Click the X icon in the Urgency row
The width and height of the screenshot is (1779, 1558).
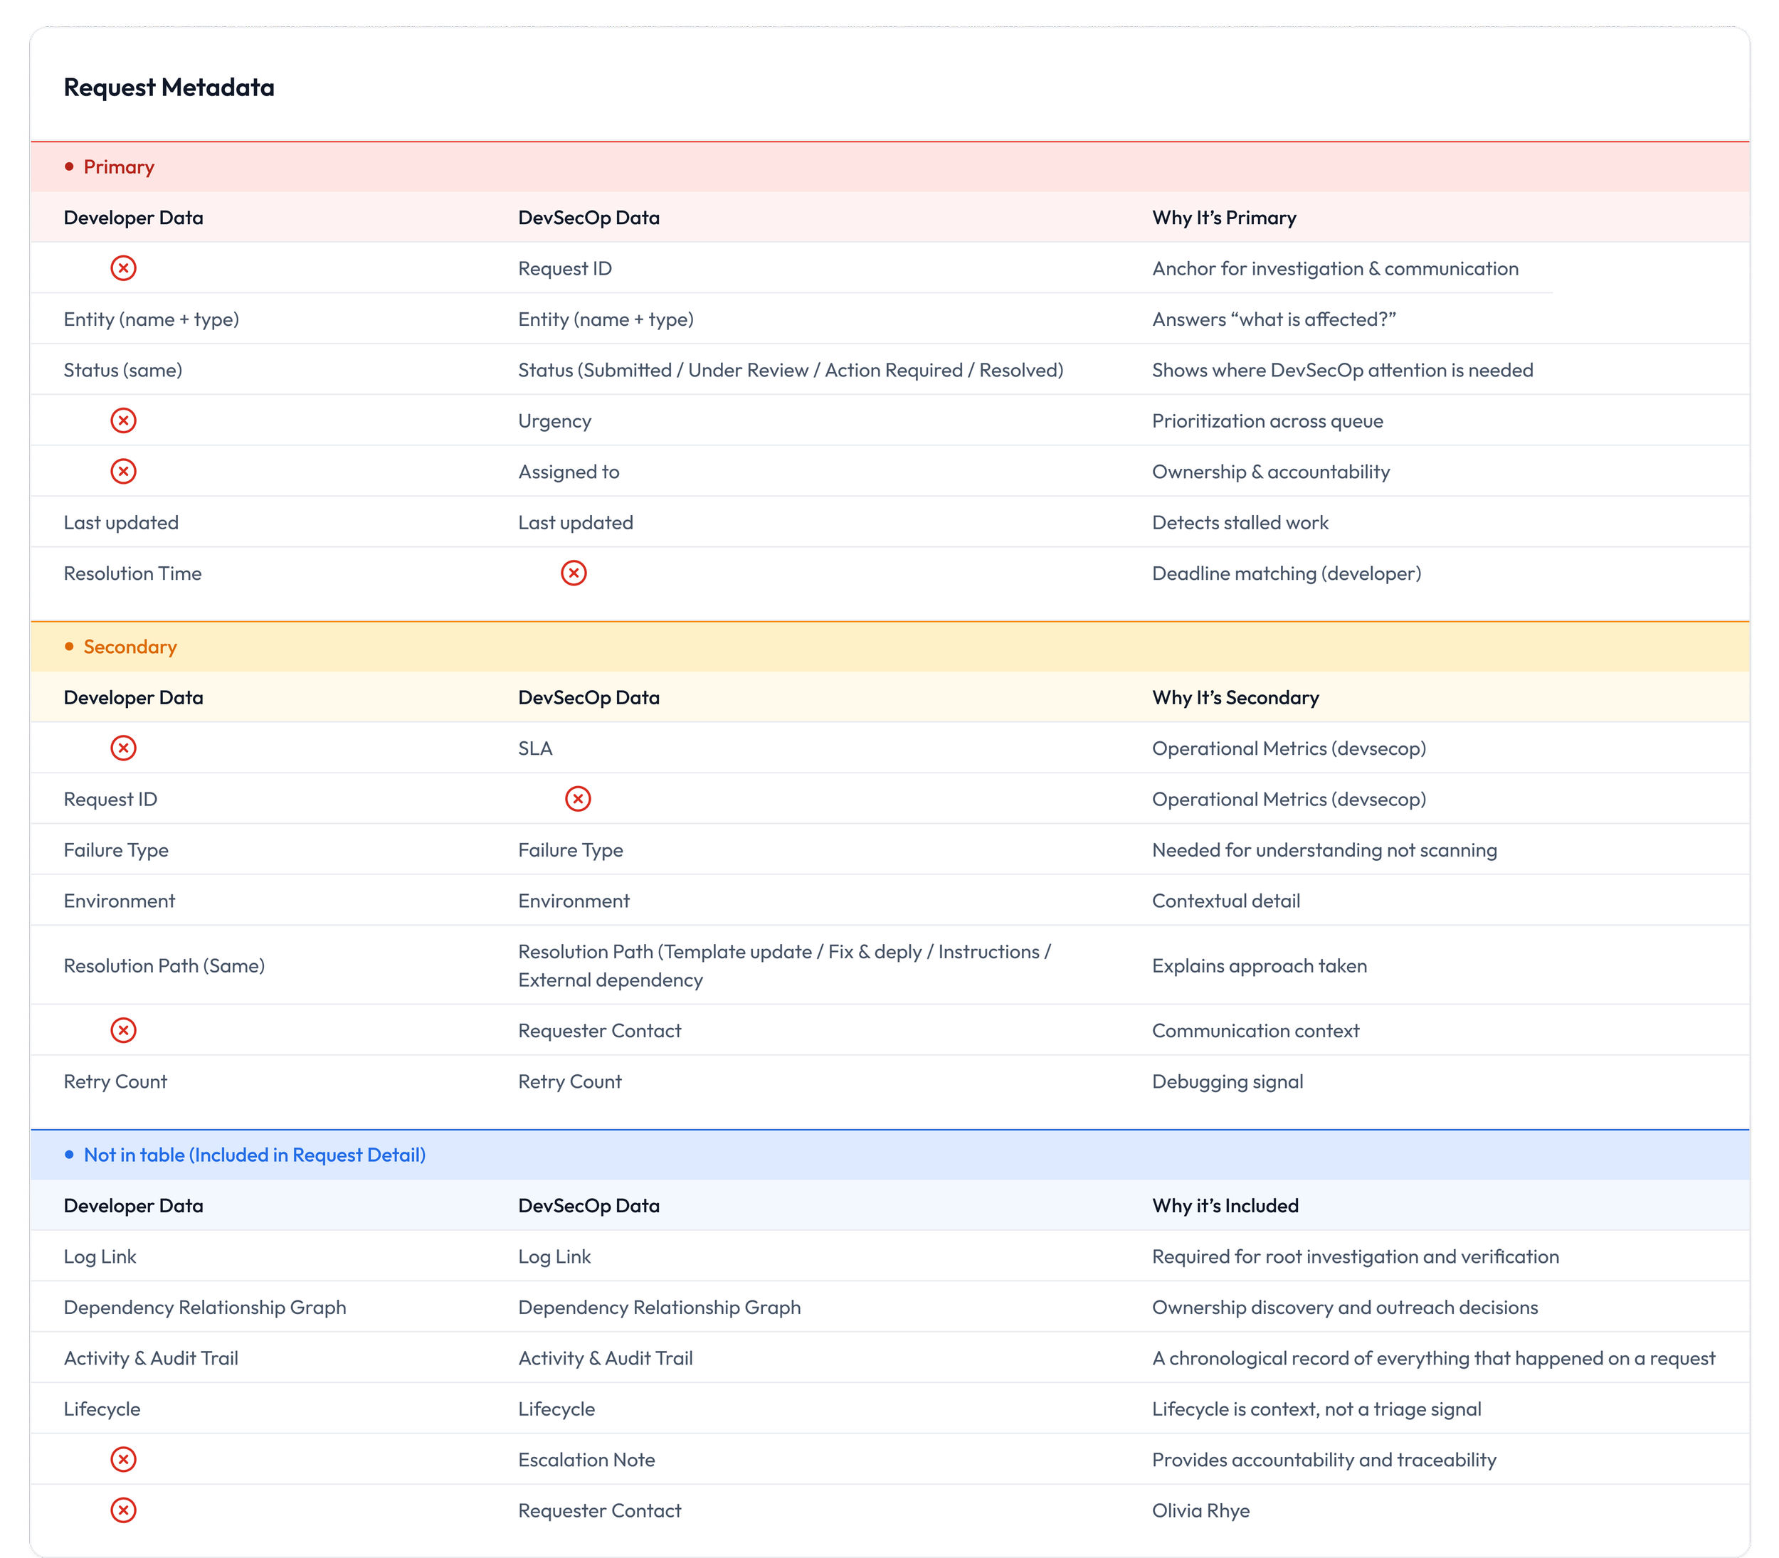coord(124,420)
